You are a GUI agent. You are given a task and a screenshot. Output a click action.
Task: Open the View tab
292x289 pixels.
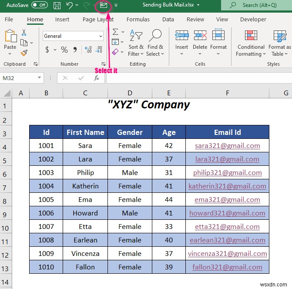click(222, 19)
